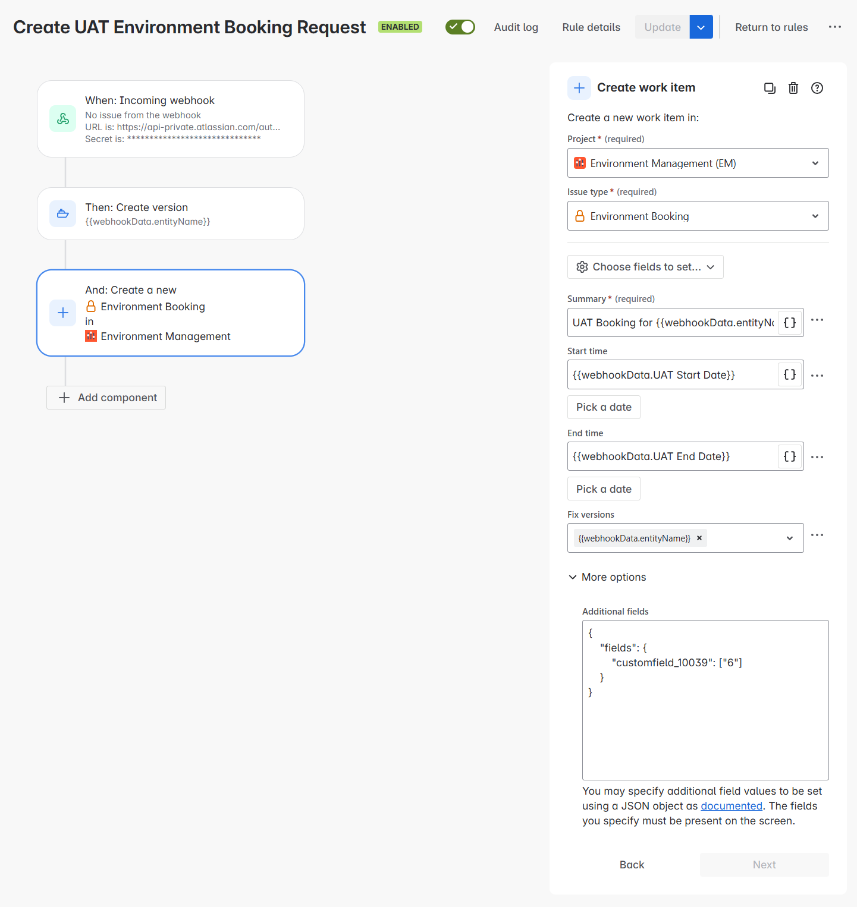The width and height of the screenshot is (857, 907).
Task: Open the rule's more actions menu in the header
Action: (835, 27)
